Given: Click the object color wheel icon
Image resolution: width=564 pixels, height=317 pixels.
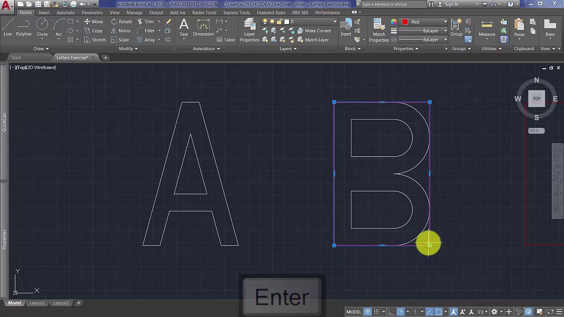Looking at the screenshot, I should [394, 22].
